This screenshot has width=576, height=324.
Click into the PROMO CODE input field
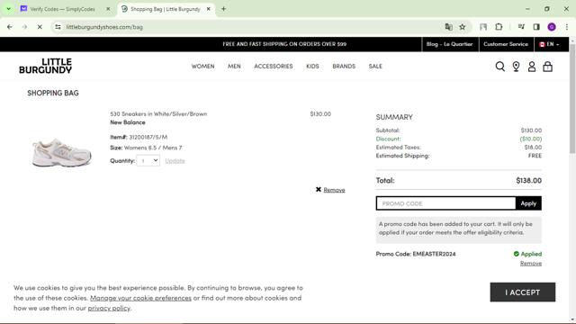point(446,203)
